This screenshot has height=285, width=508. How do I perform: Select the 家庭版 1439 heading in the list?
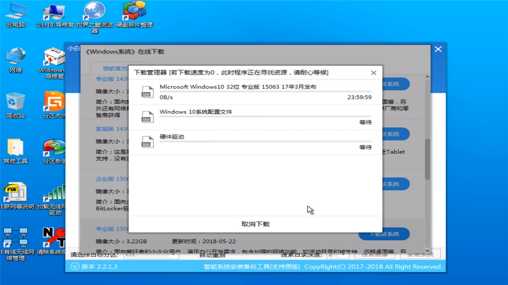tap(113, 129)
